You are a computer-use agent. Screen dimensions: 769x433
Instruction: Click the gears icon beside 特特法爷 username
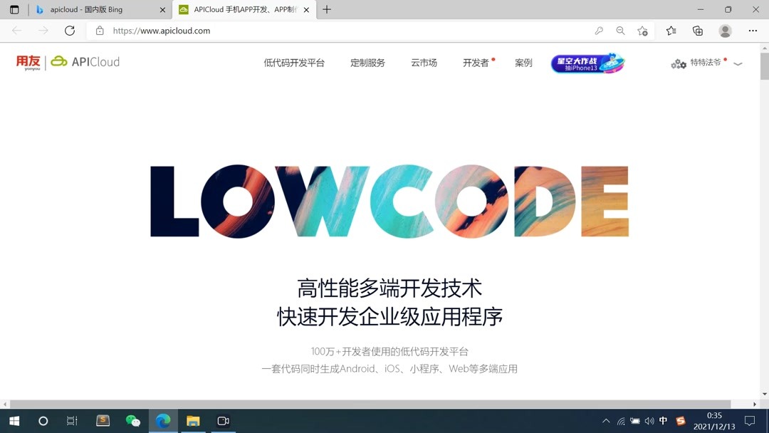point(677,63)
